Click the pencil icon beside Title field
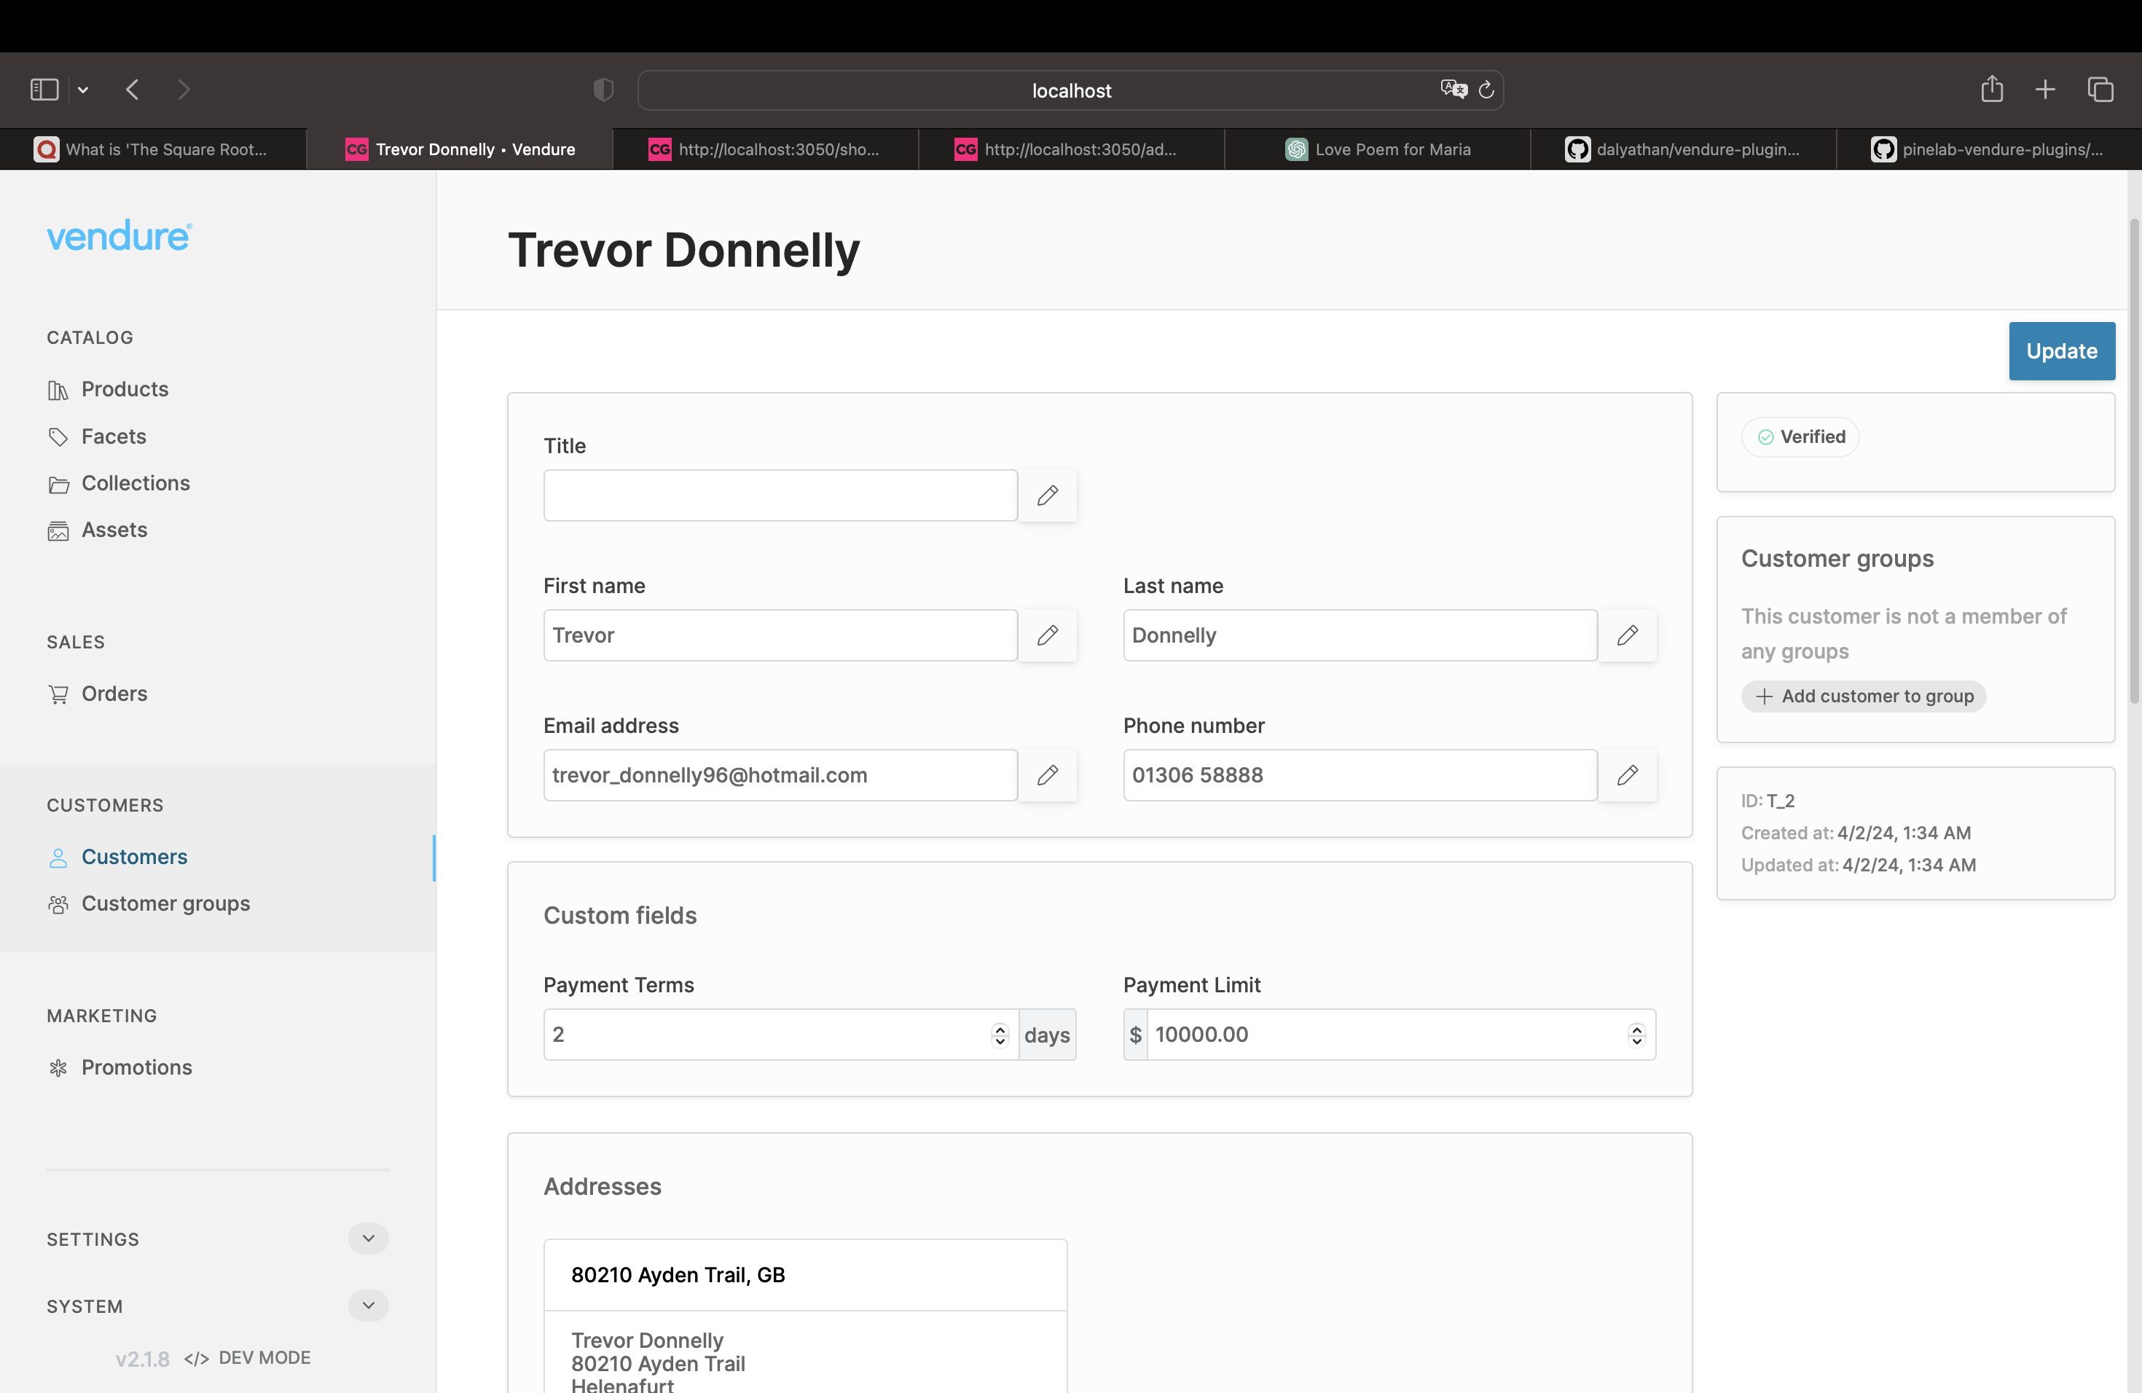Screen dimensions: 2142x1393 (x=1047, y=495)
